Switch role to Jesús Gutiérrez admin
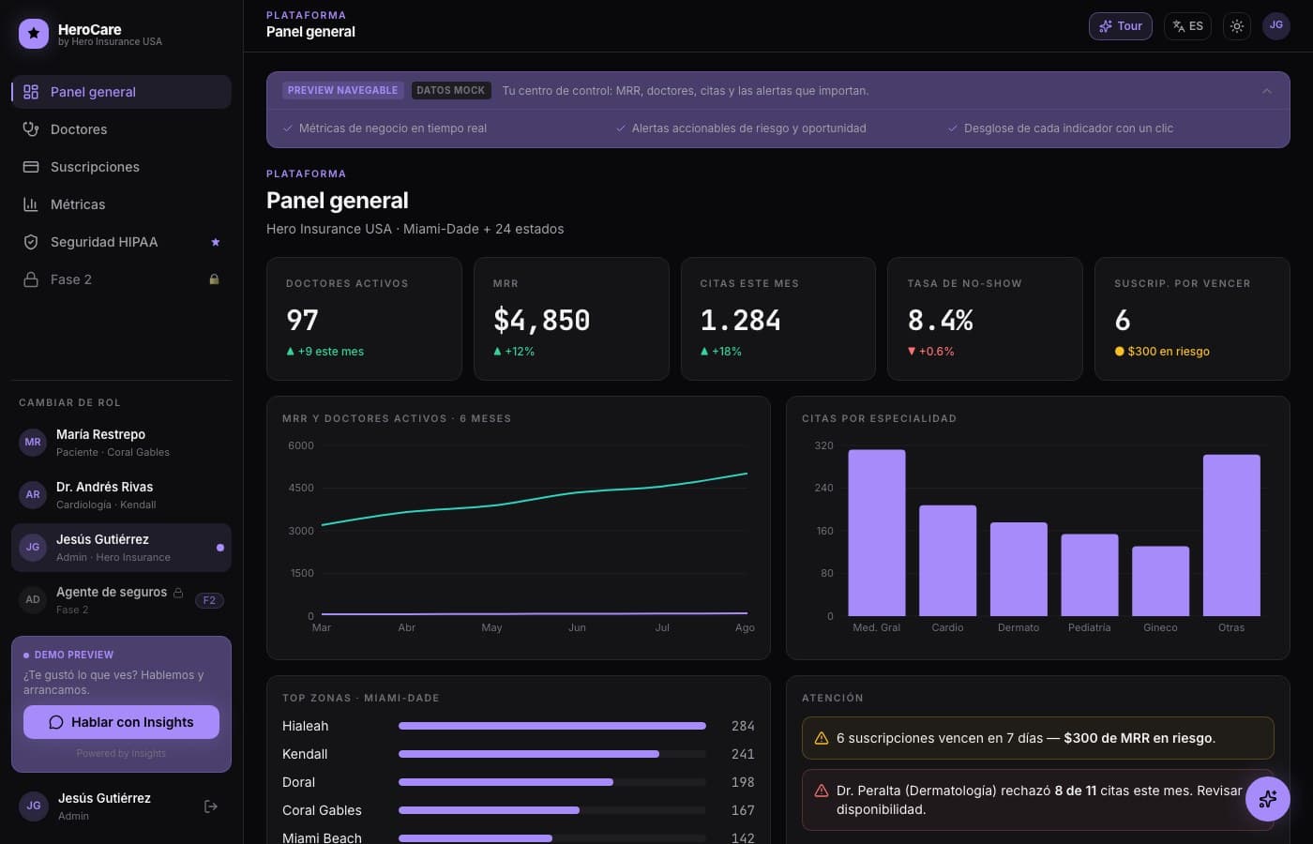This screenshot has width=1313, height=844. 121,548
